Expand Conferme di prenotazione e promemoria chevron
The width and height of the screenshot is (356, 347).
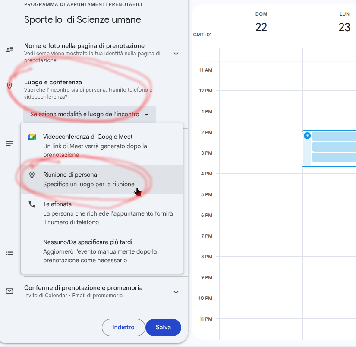[x=176, y=292]
